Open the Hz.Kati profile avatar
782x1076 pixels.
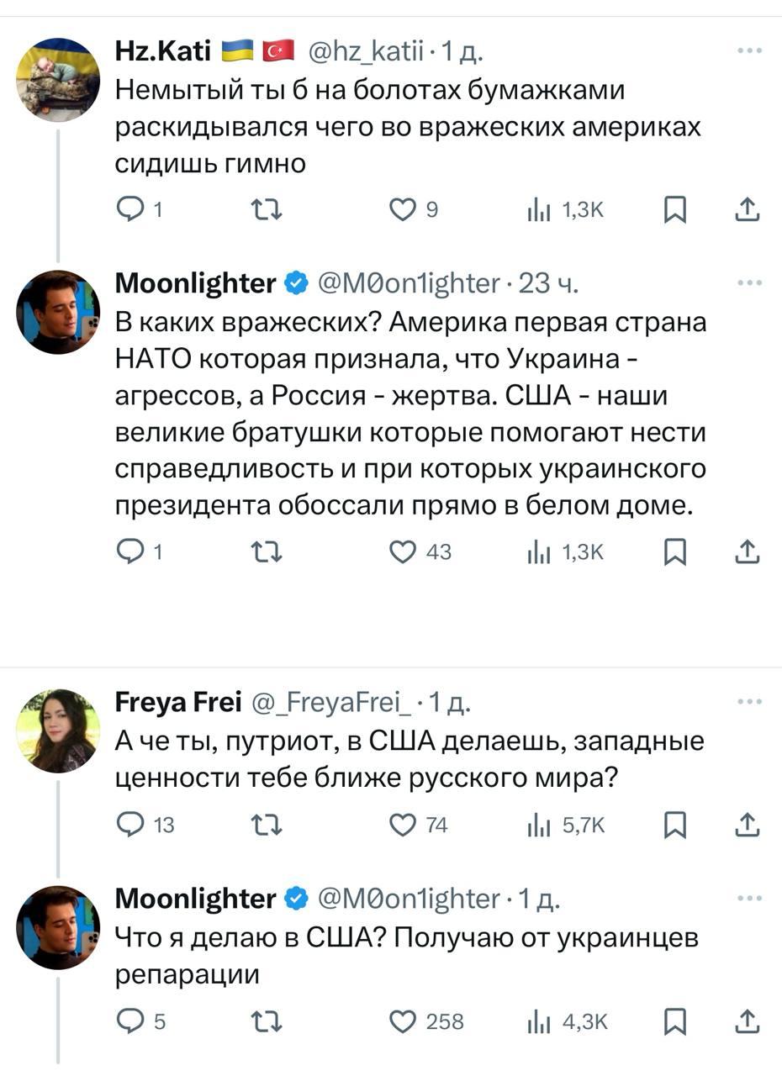58,80
